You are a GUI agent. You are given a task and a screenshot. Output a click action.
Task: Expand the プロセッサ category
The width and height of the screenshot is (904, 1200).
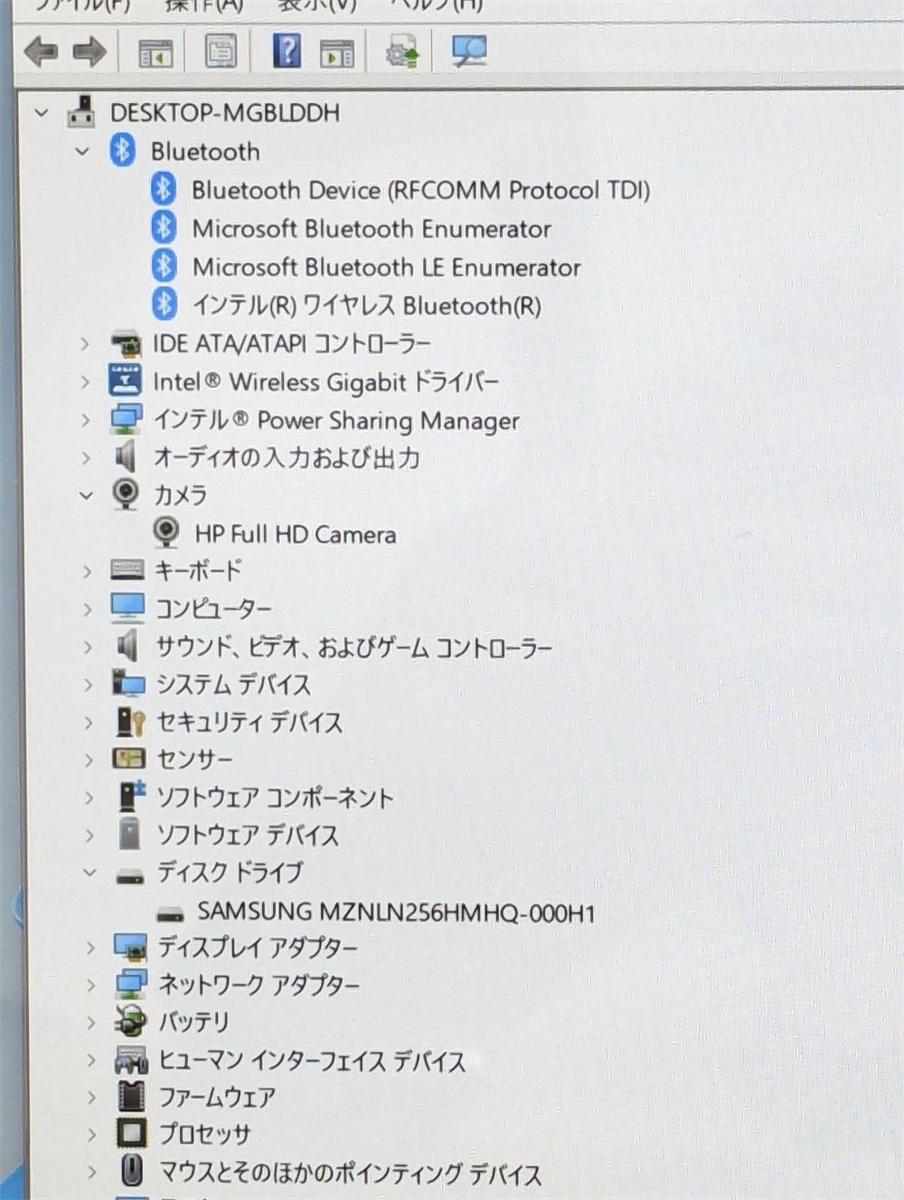coord(91,1134)
